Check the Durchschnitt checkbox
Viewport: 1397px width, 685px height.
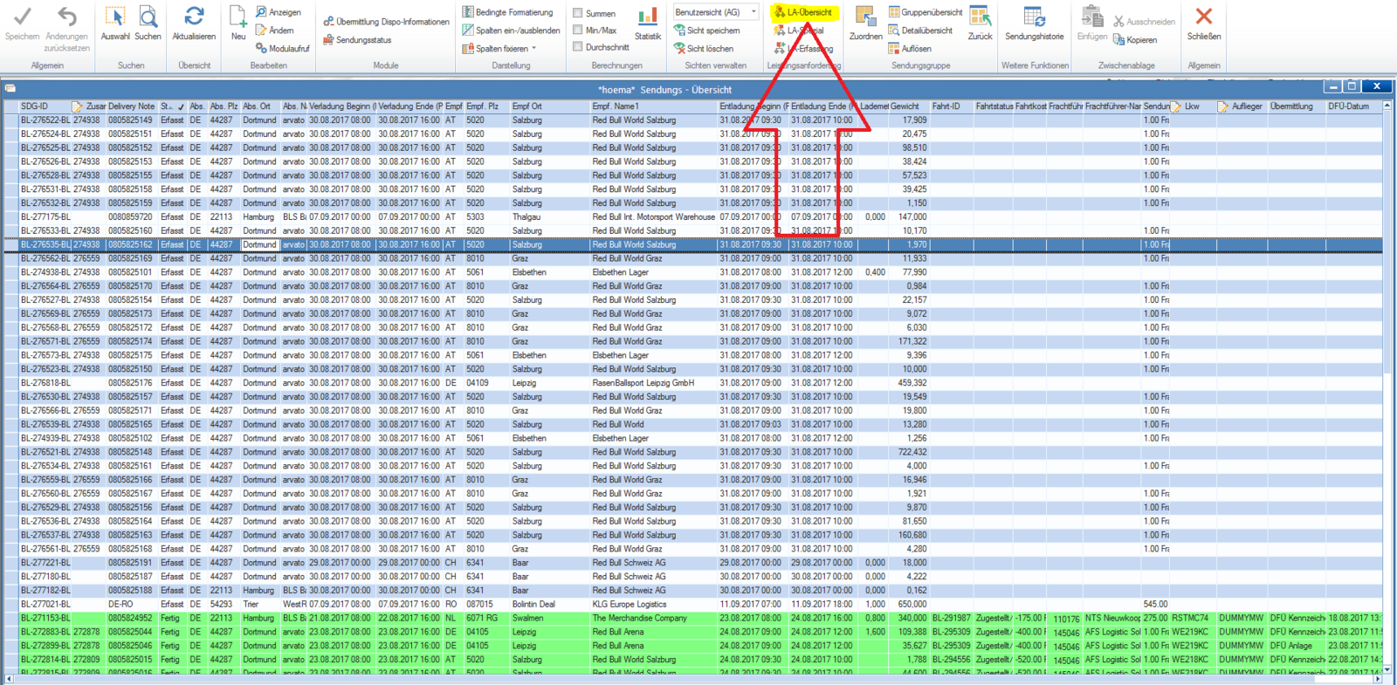coord(578,47)
